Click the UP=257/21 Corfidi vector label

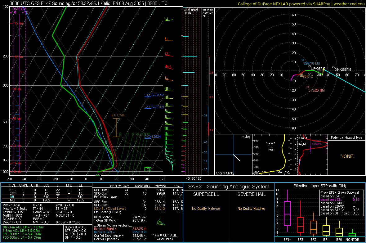tap(319, 69)
